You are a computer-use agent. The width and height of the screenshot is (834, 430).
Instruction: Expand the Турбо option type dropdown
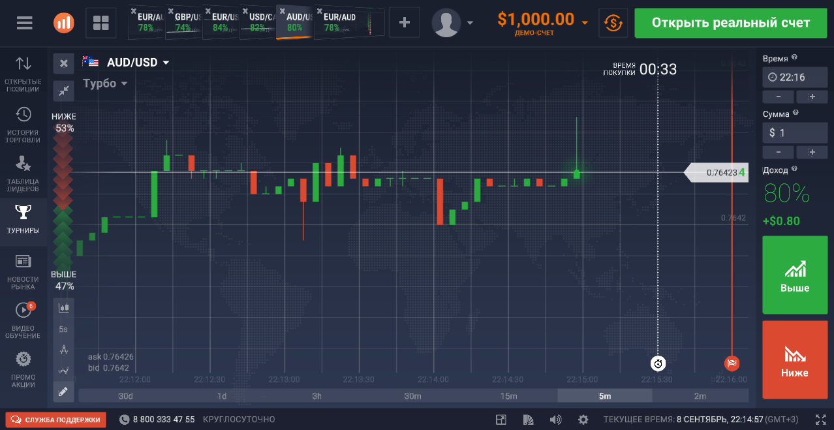(123, 84)
